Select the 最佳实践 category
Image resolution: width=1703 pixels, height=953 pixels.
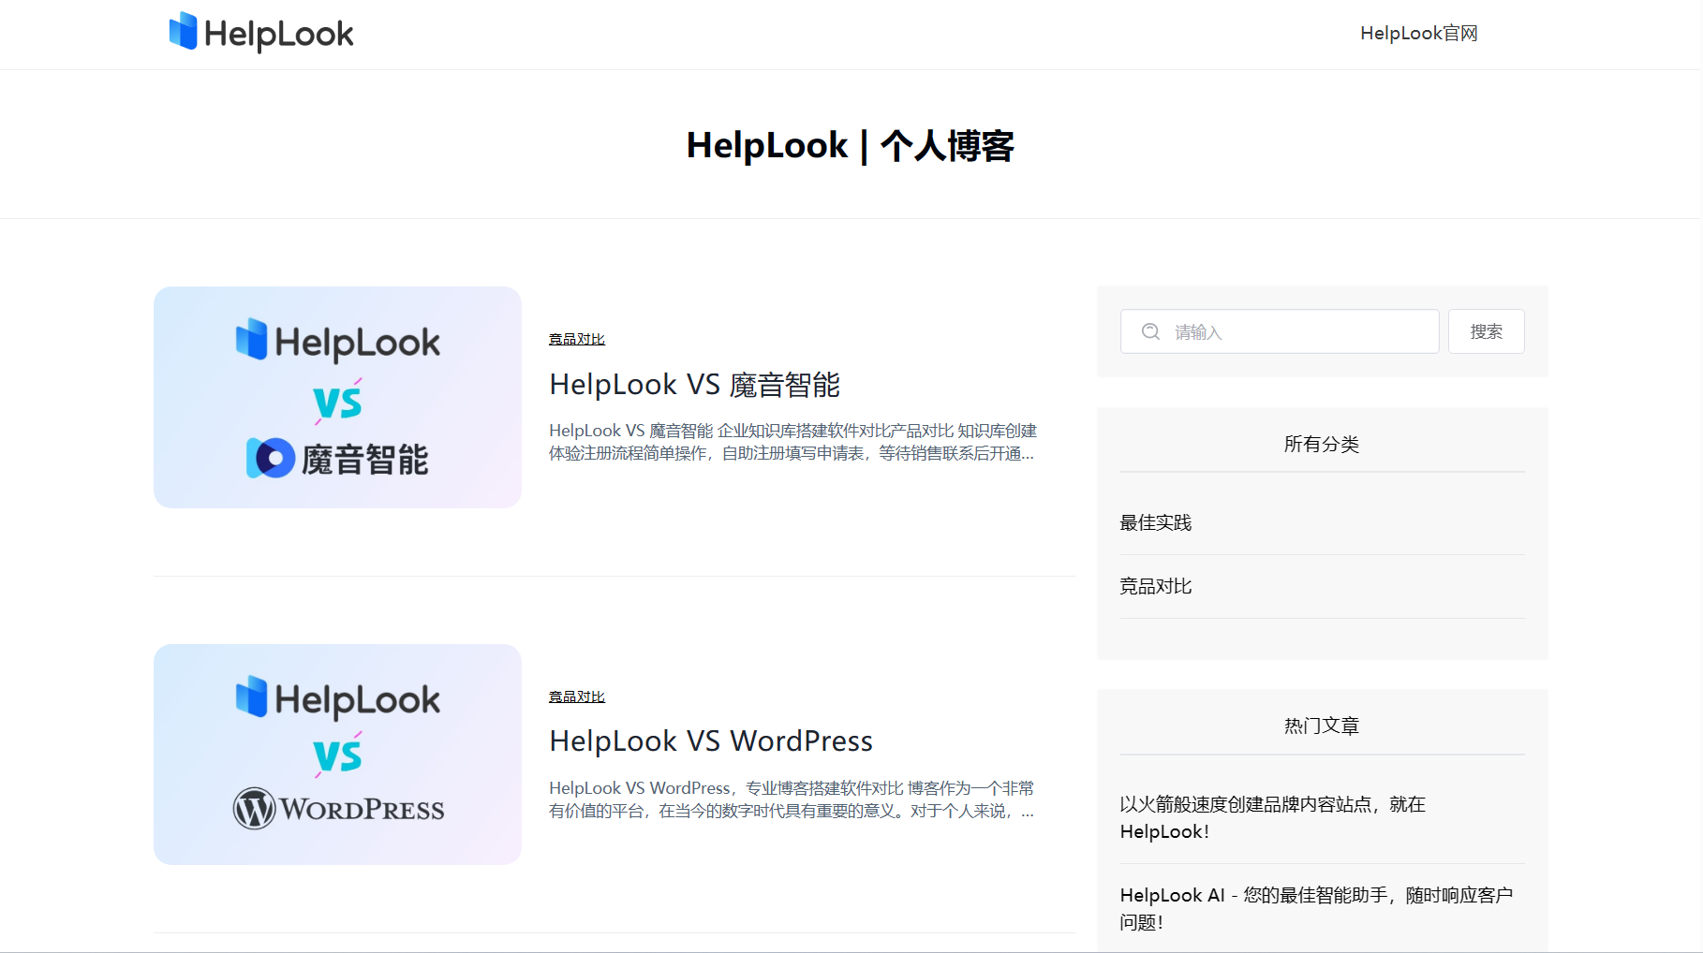pos(1156,522)
